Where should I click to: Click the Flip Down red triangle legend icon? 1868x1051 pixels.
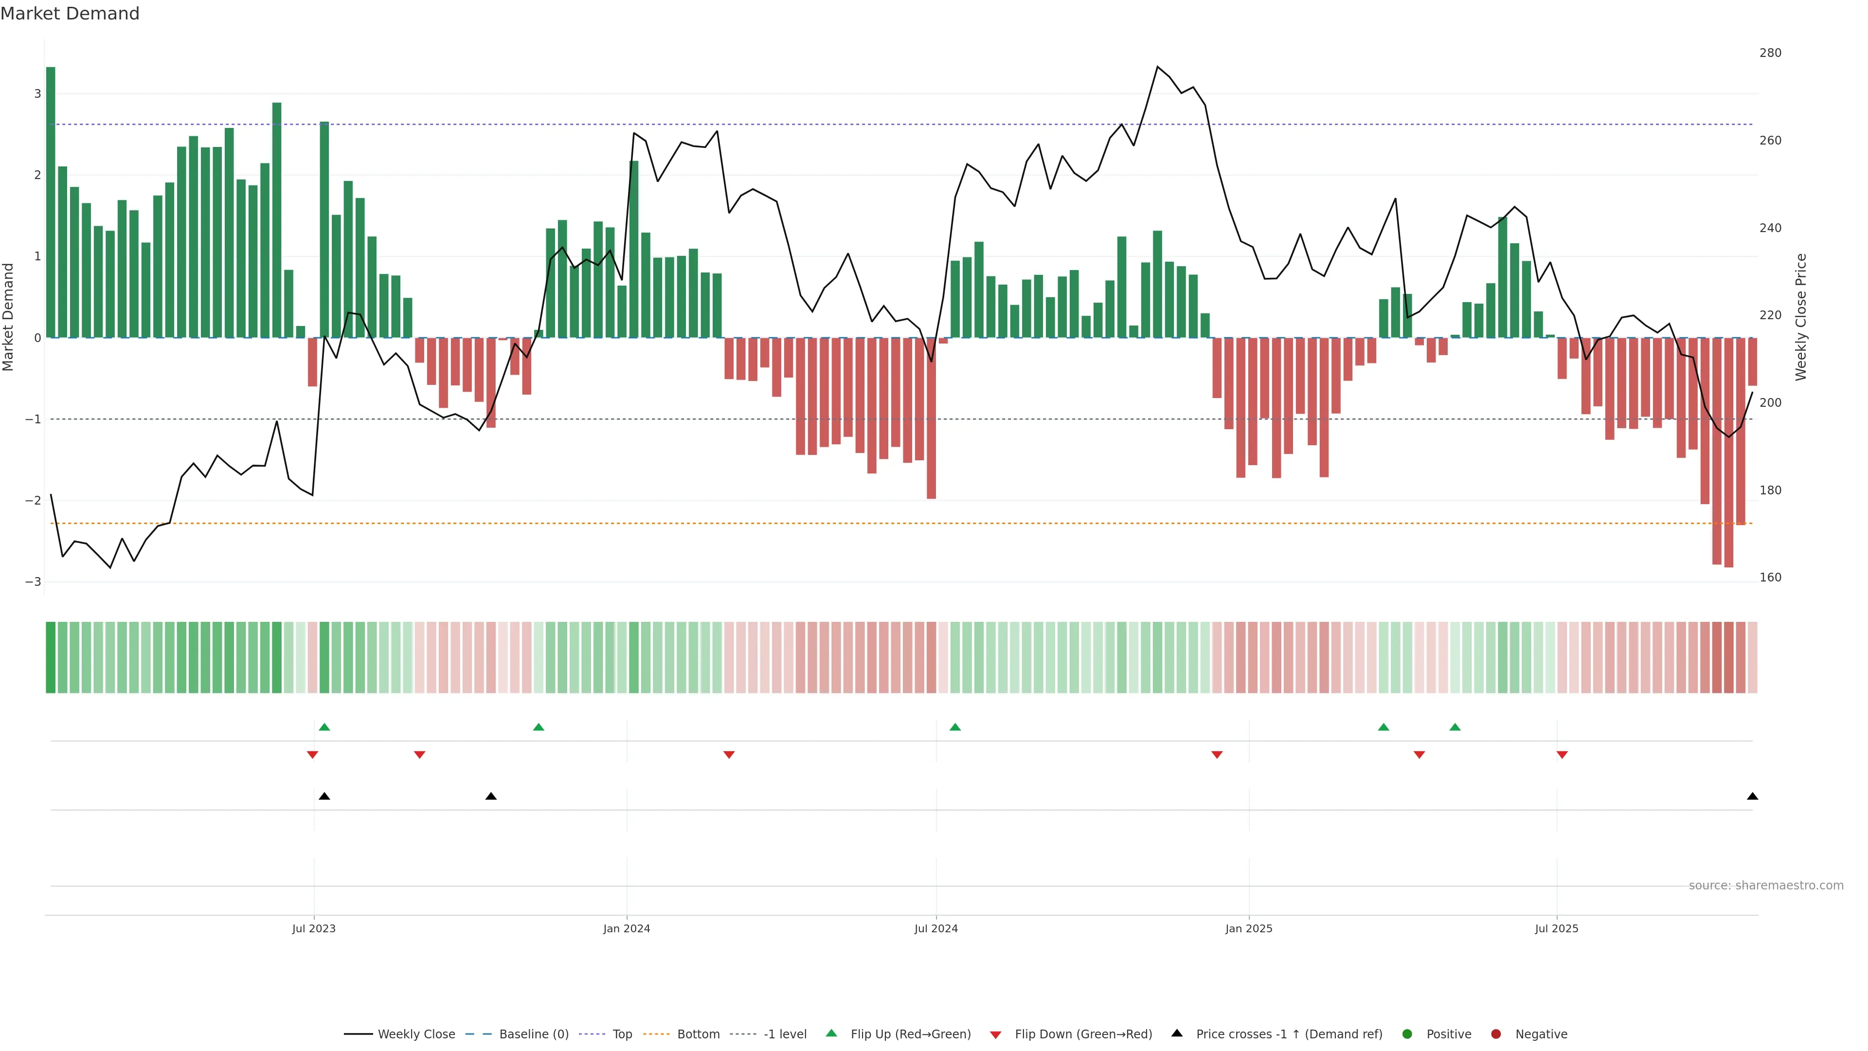(x=996, y=1035)
